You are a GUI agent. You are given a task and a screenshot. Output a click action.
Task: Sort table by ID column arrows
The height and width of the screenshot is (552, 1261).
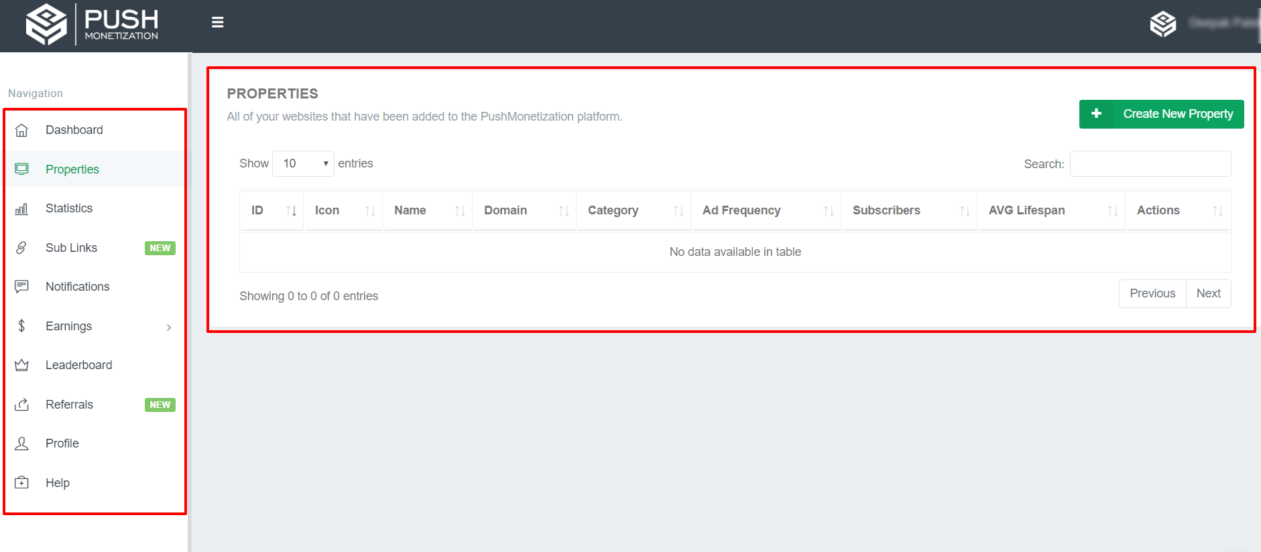[x=291, y=211]
